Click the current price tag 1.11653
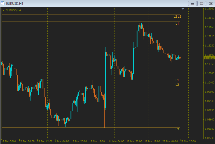The image size is (215, 144). 209,58
